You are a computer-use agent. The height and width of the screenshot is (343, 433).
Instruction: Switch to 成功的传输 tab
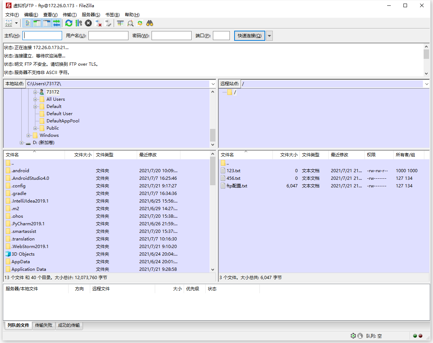pyautogui.click(x=69, y=325)
